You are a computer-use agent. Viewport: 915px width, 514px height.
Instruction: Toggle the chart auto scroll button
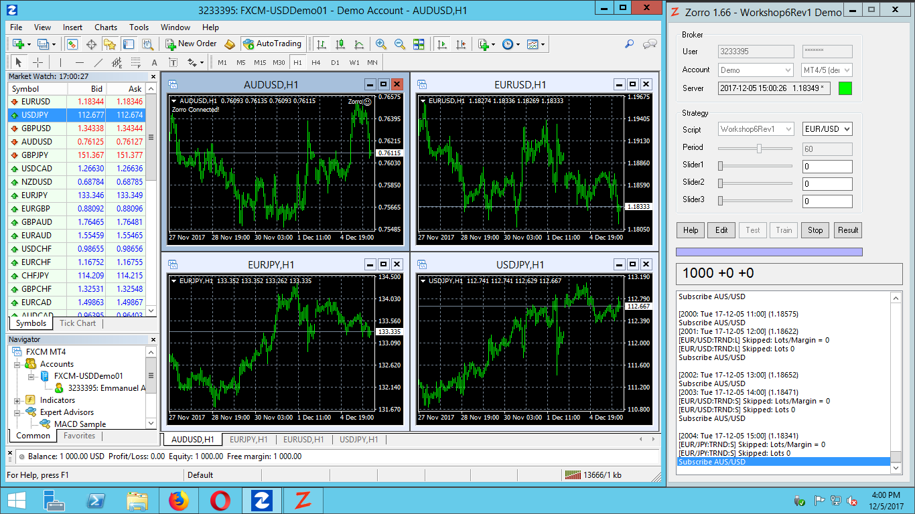pos(441,44)
